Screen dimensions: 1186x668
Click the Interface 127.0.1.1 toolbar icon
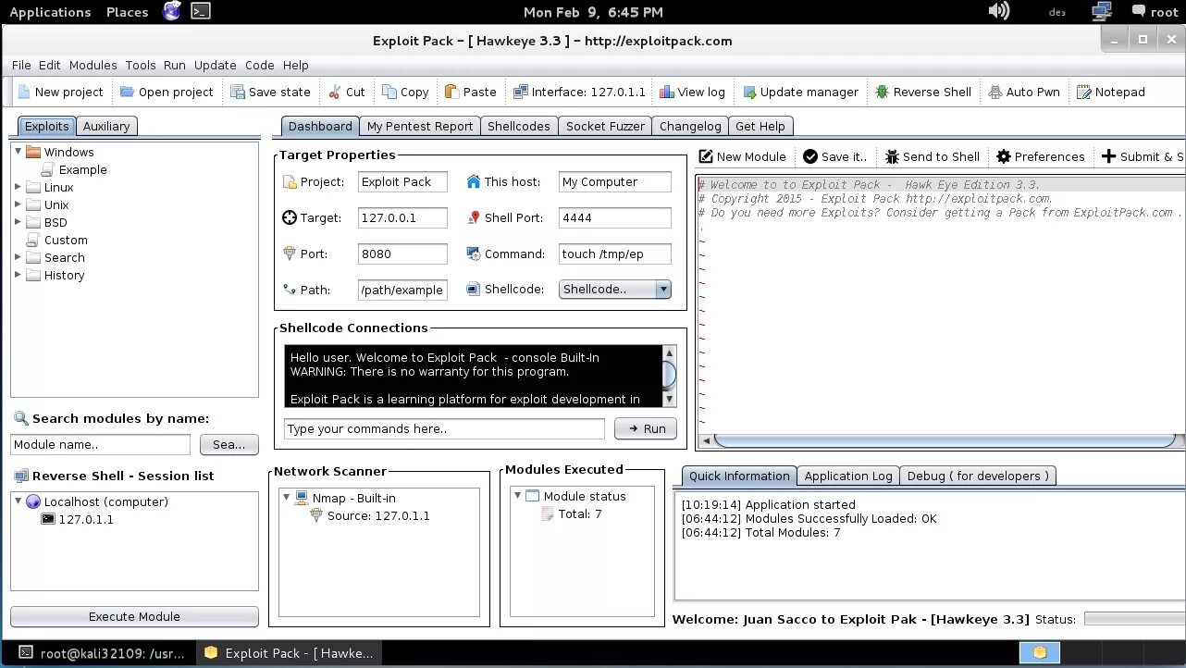520,92
